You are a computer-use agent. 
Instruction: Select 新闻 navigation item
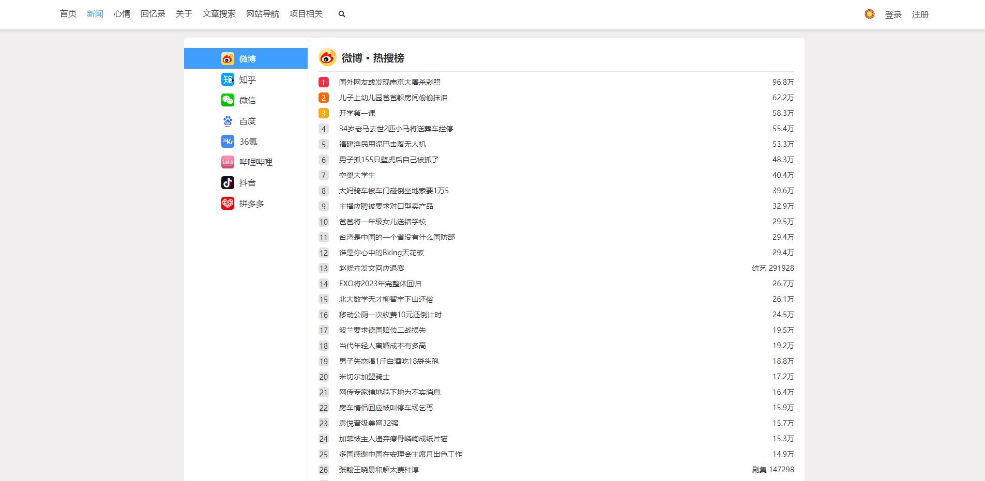pos(95,14)
